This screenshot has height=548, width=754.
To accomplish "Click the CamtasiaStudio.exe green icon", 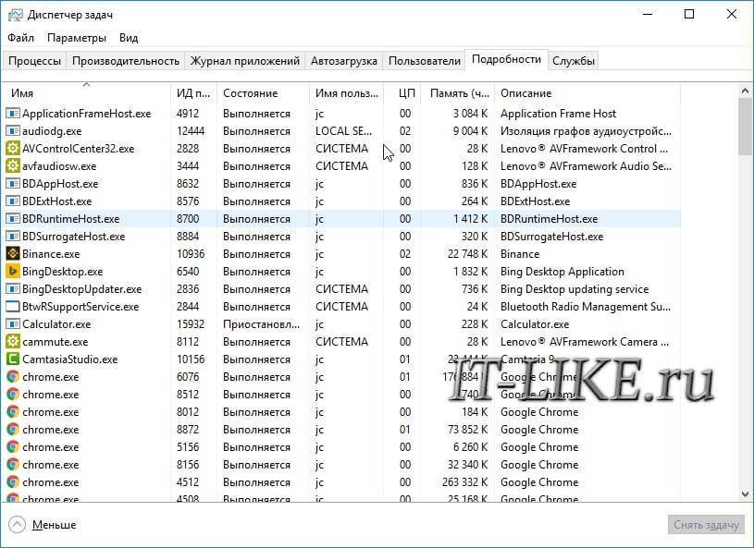I will coord(13,359).
